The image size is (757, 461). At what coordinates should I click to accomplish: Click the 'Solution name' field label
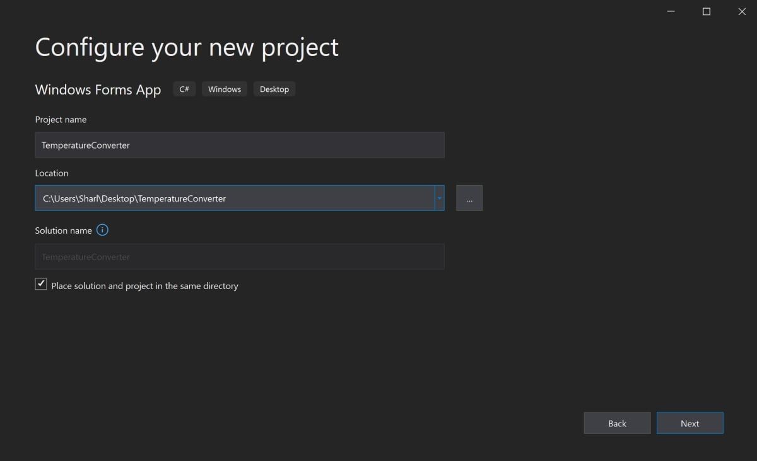tap(63, 230)
